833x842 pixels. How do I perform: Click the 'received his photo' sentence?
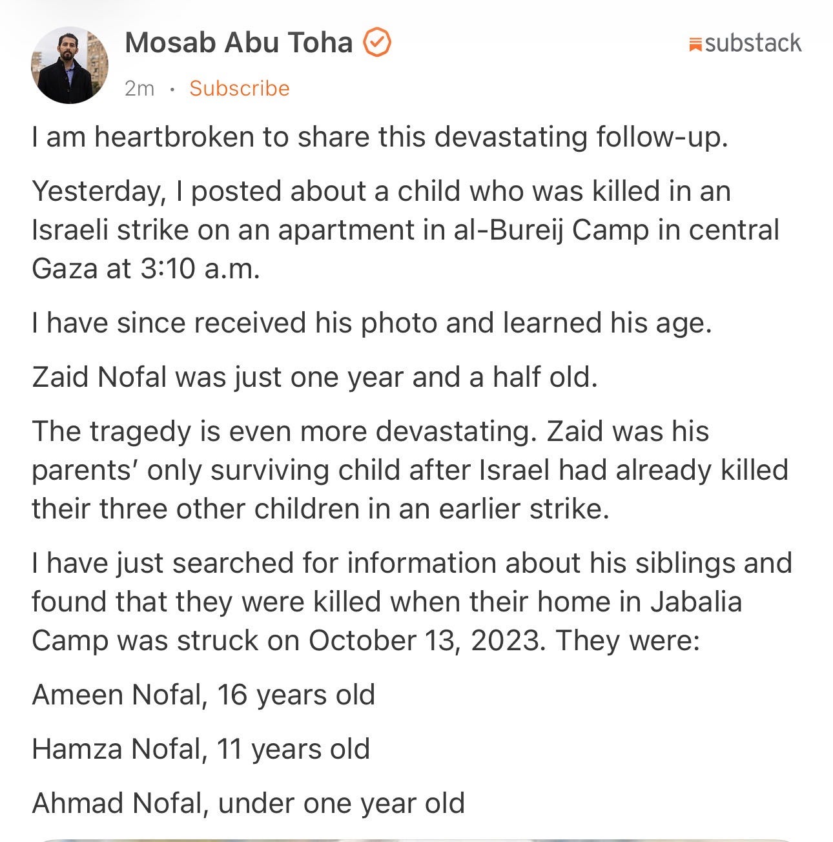point(372,323)
